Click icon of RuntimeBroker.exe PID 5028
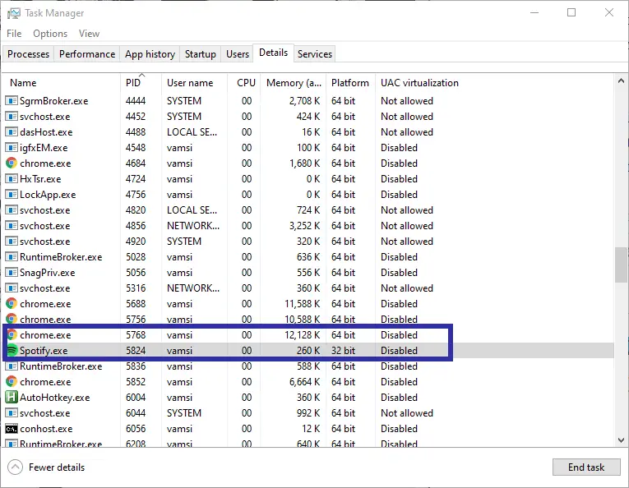Viewport: 629px width, 488px height. (12, 257)
